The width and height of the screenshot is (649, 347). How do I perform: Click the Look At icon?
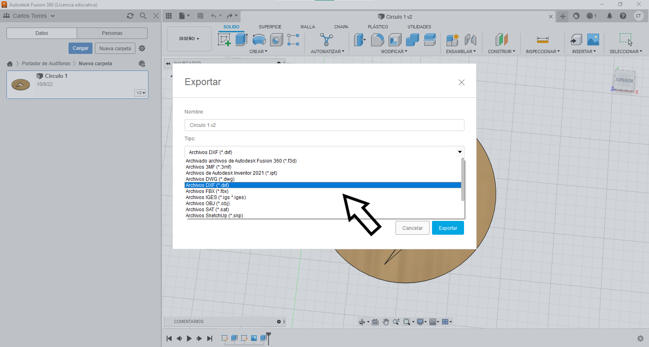(375, 322)
